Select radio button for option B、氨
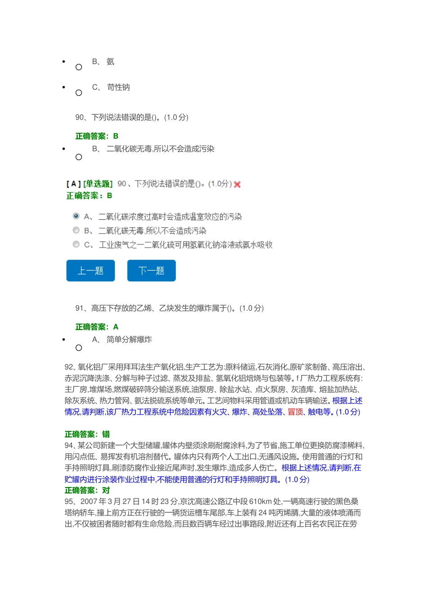The height and width of the screenshot is (605, 427). tap(79, 67)
